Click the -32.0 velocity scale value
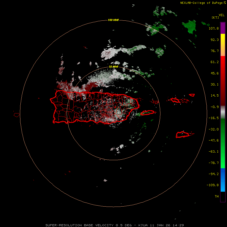The height and width of the screenshot is (227, 227). 214,129
